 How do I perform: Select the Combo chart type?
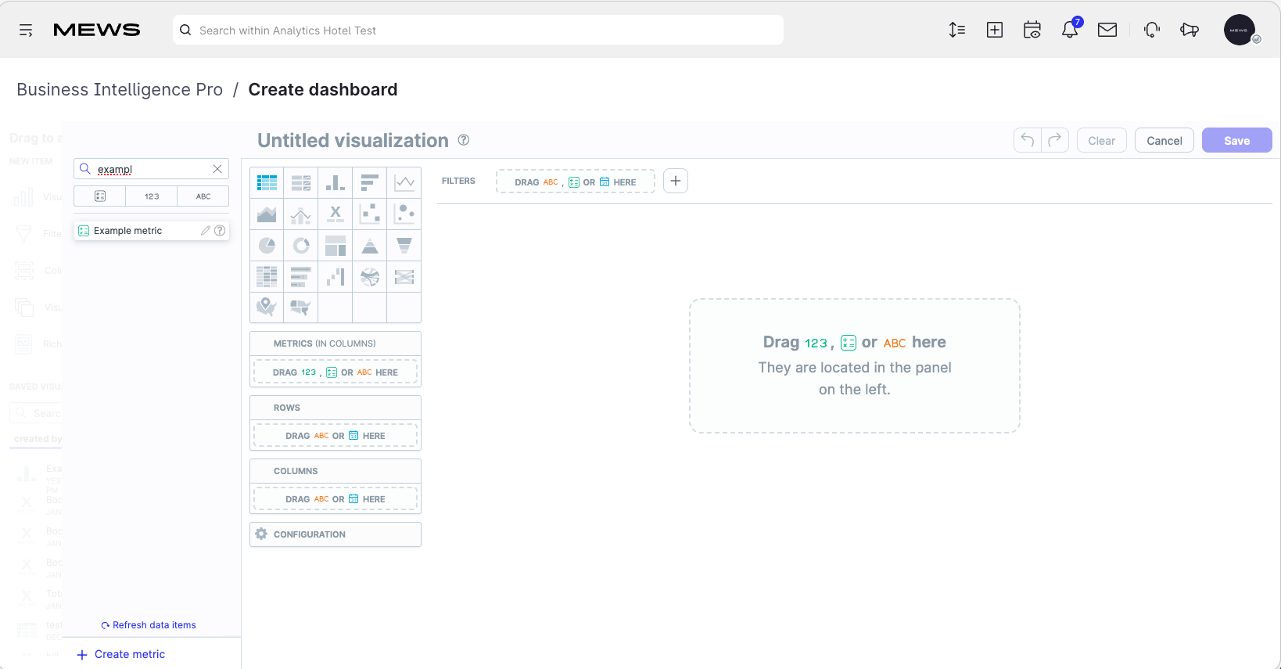coord(301,214)
